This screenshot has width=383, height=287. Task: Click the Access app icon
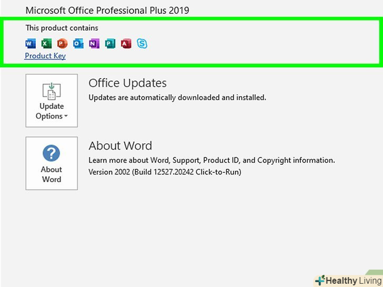click(126, 44)
